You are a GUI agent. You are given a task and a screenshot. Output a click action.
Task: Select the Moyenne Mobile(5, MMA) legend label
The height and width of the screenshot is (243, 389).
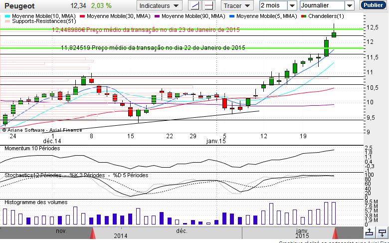(267, 16)
